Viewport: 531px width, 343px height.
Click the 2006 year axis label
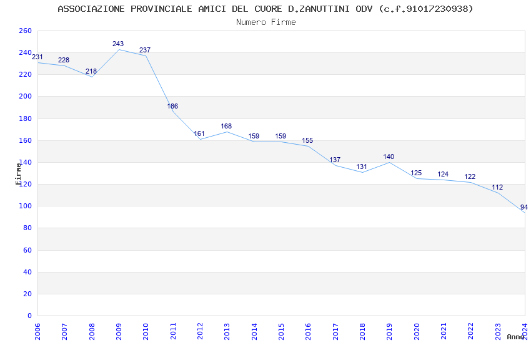pos(37,331)
